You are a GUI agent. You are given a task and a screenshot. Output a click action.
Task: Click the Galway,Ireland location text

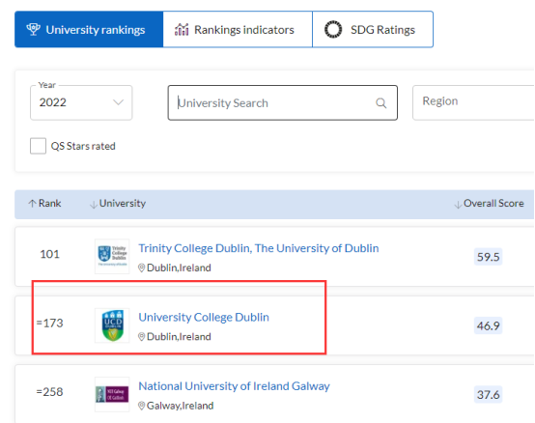point(181,406)
